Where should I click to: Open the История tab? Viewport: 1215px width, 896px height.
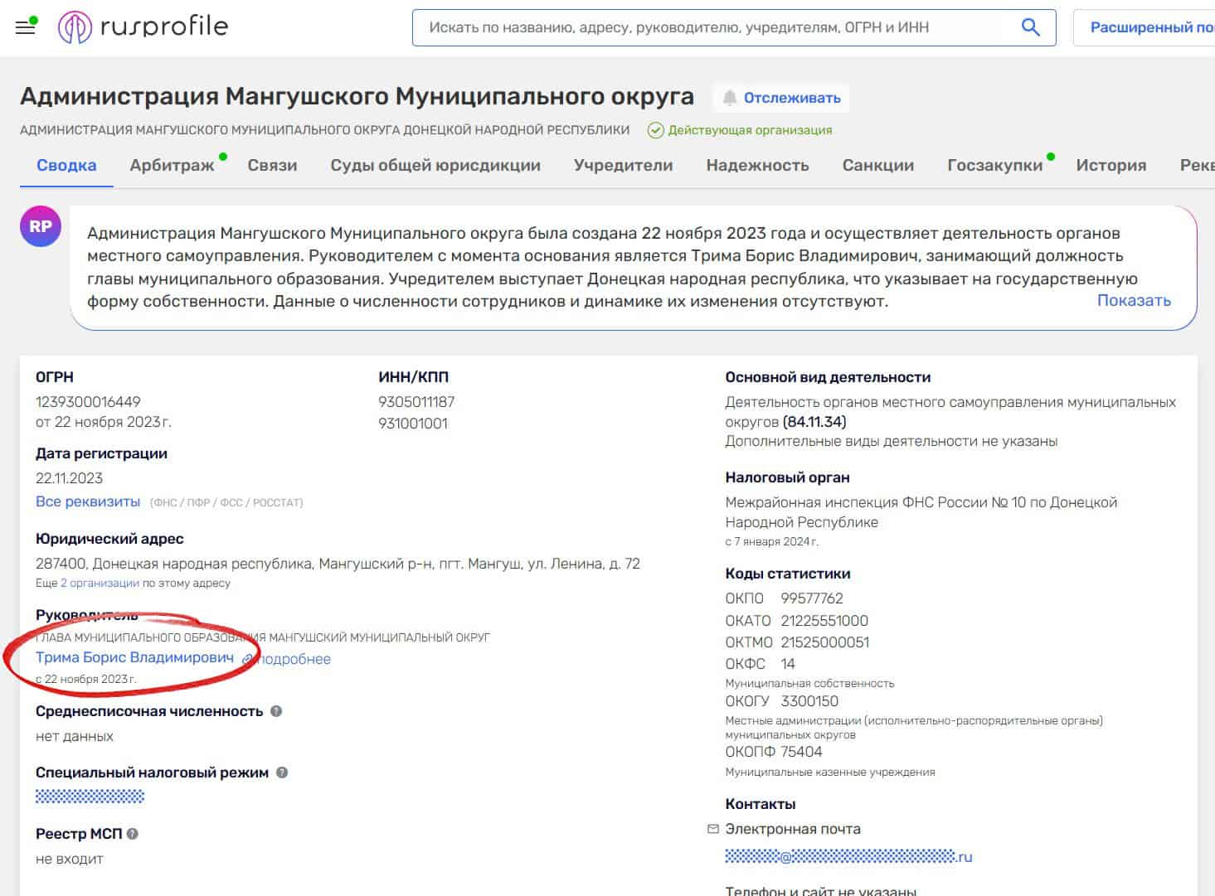1111,165
